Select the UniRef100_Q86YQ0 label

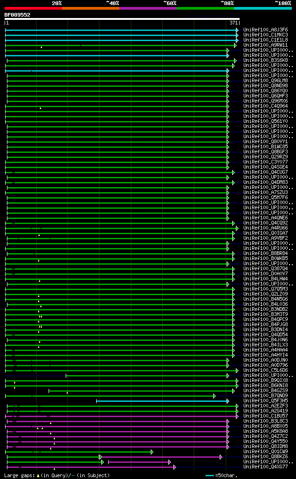tap(265, 91)
